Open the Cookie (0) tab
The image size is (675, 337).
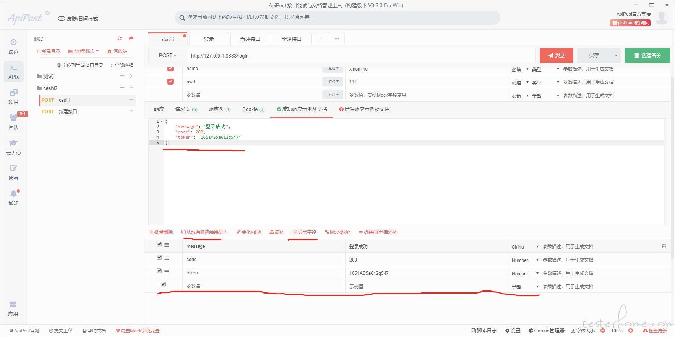(253, 109)
